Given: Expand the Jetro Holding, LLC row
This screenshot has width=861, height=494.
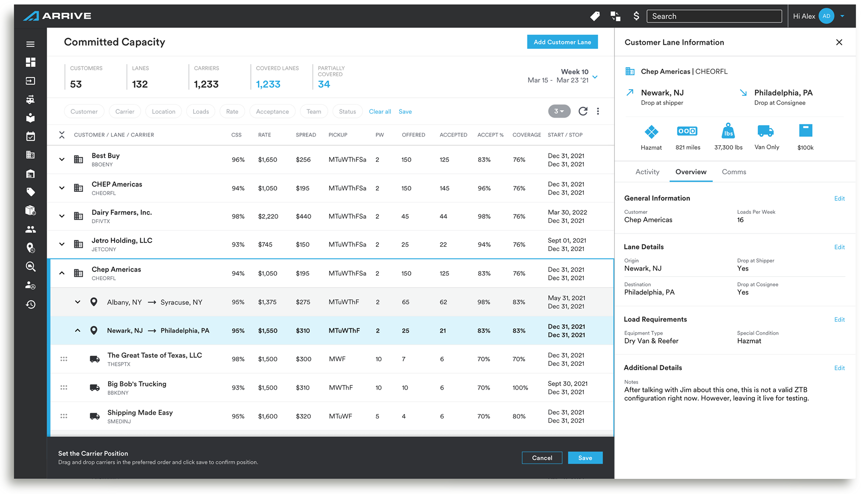Looking at the screenshot, I should [x=62, y=244].
